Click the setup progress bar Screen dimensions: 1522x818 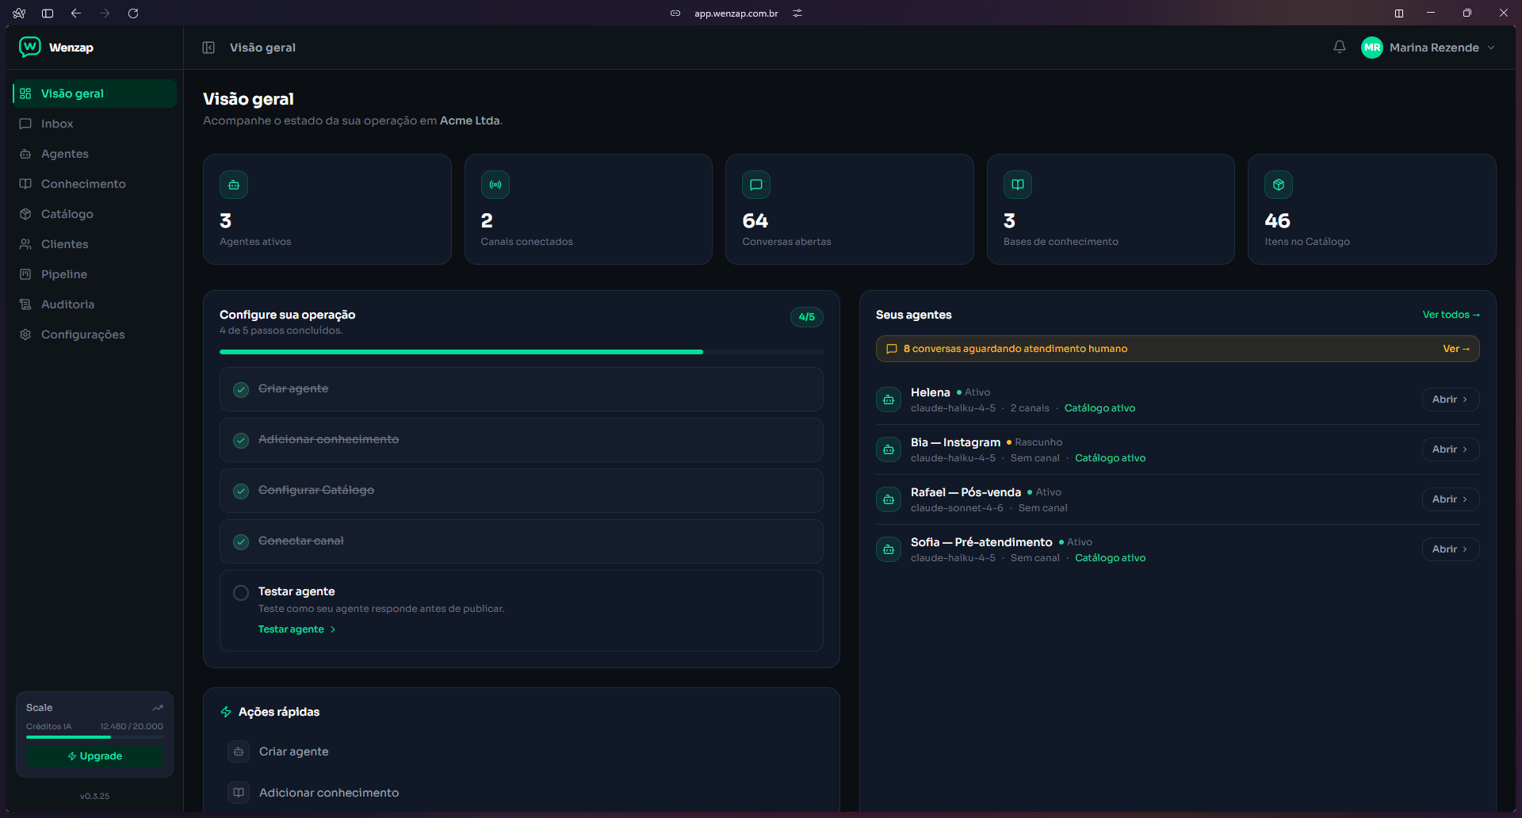coord(522,352)
